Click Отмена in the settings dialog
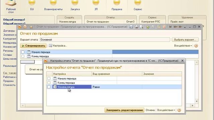Viewport: 214px width, 120px height. pyautogui.click(x=150, y=110)
